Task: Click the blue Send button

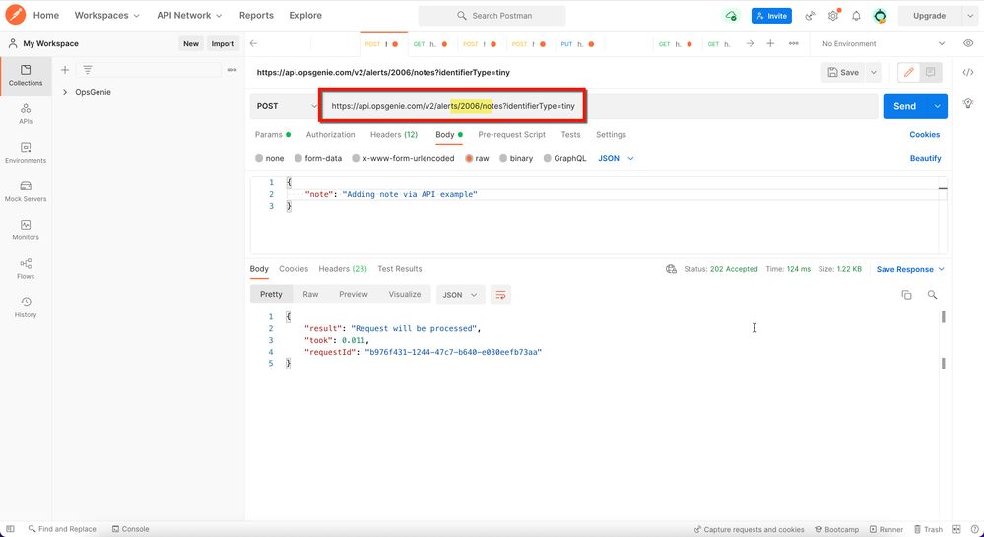Action: point(905,106)
